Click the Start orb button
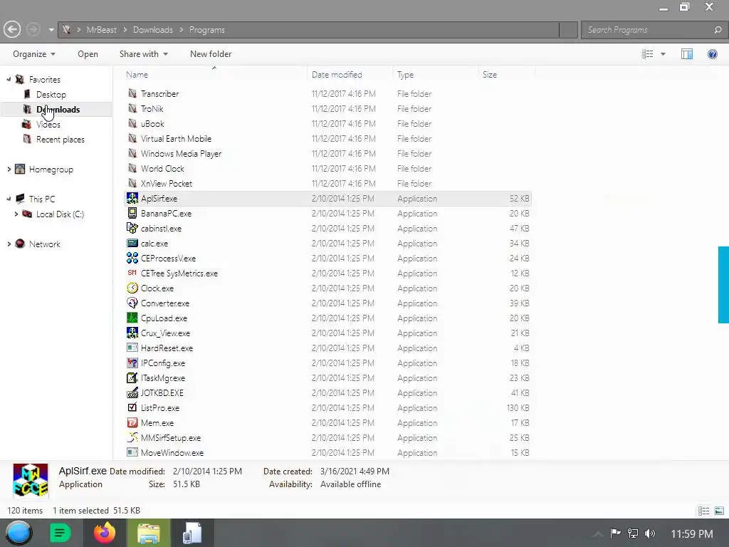Image resolution: width=729 pixels, height=547 pixels. click(x=19, y=533)
